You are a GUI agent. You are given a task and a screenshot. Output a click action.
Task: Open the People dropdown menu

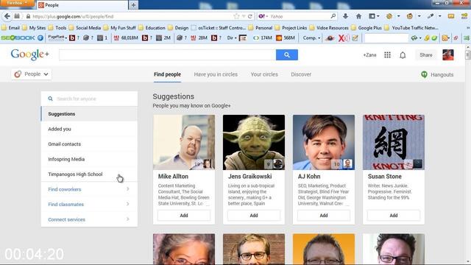point(31,74)
